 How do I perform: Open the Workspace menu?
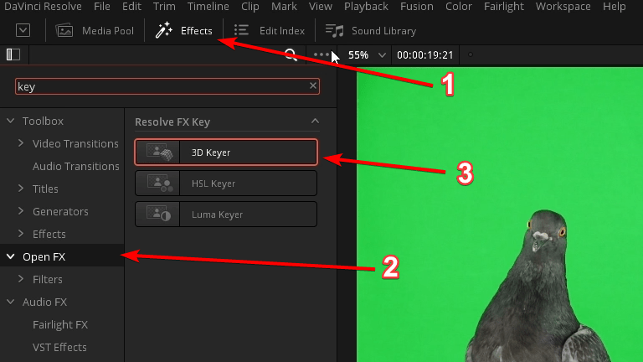pyautogui.click(x=563, y=7)
